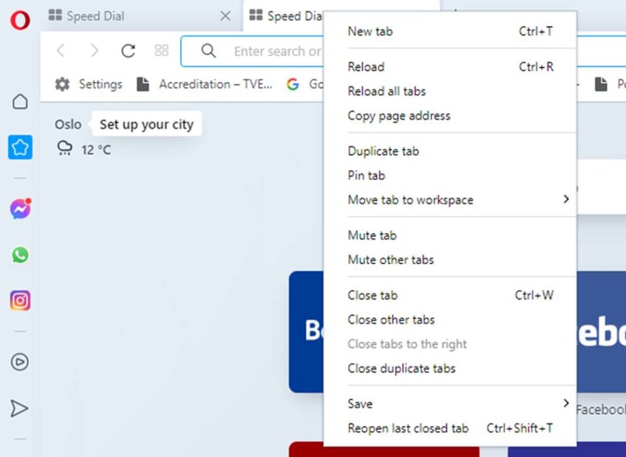This screenshot has height=457, width=626.
Task: Open Facebook Messenger from the sidebar
Action: pyautogui.click(x=20, y=208)
